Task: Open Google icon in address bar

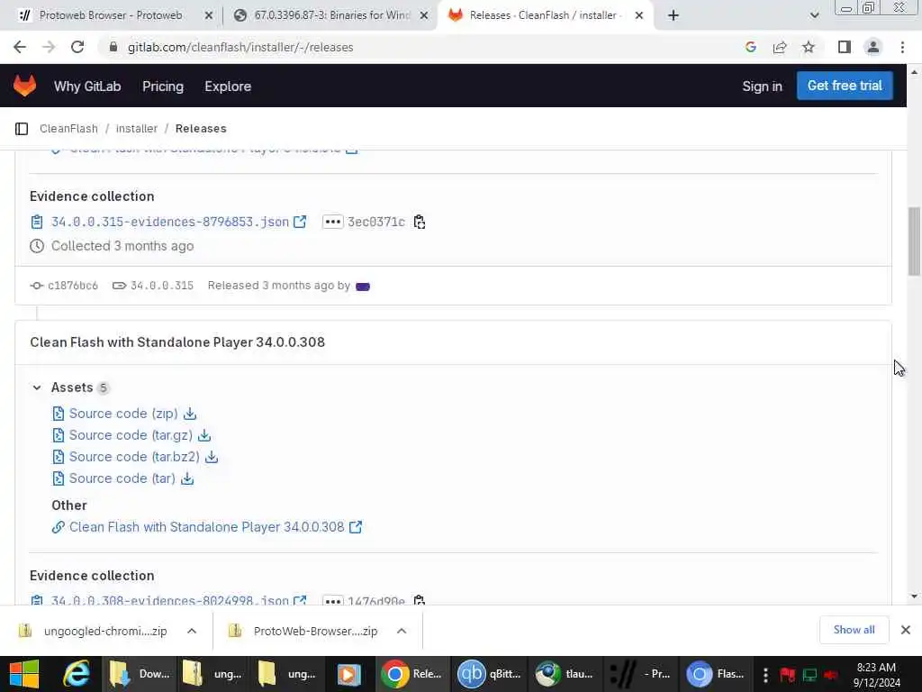Action: click(x=750, y=47)
